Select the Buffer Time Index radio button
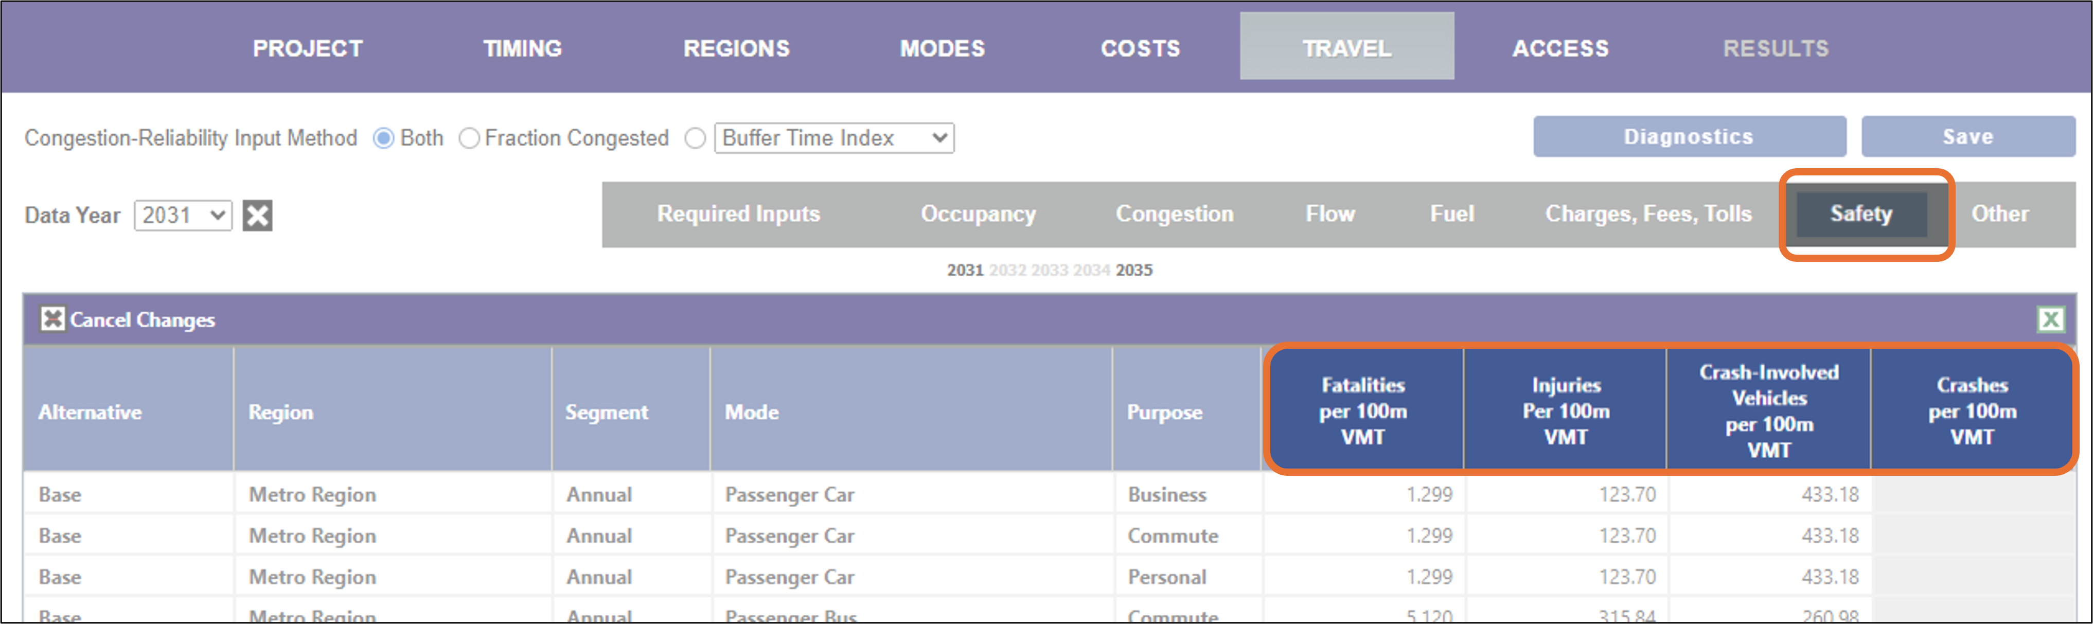 click(695, 138)
